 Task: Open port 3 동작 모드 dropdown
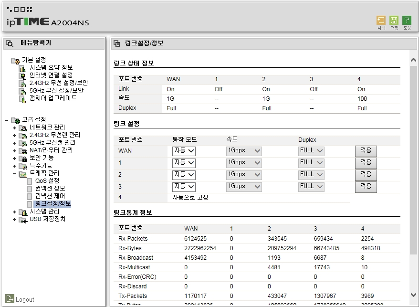click(x=184, y=186)
